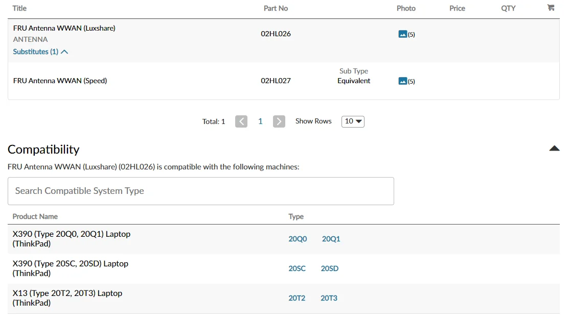Open machine type 20SD link
569x322 pixels.
[x=330, y=268]
